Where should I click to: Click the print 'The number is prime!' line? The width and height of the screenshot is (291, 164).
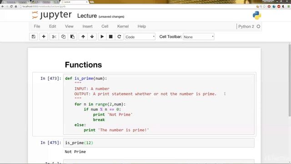click(x=116, y=130)
